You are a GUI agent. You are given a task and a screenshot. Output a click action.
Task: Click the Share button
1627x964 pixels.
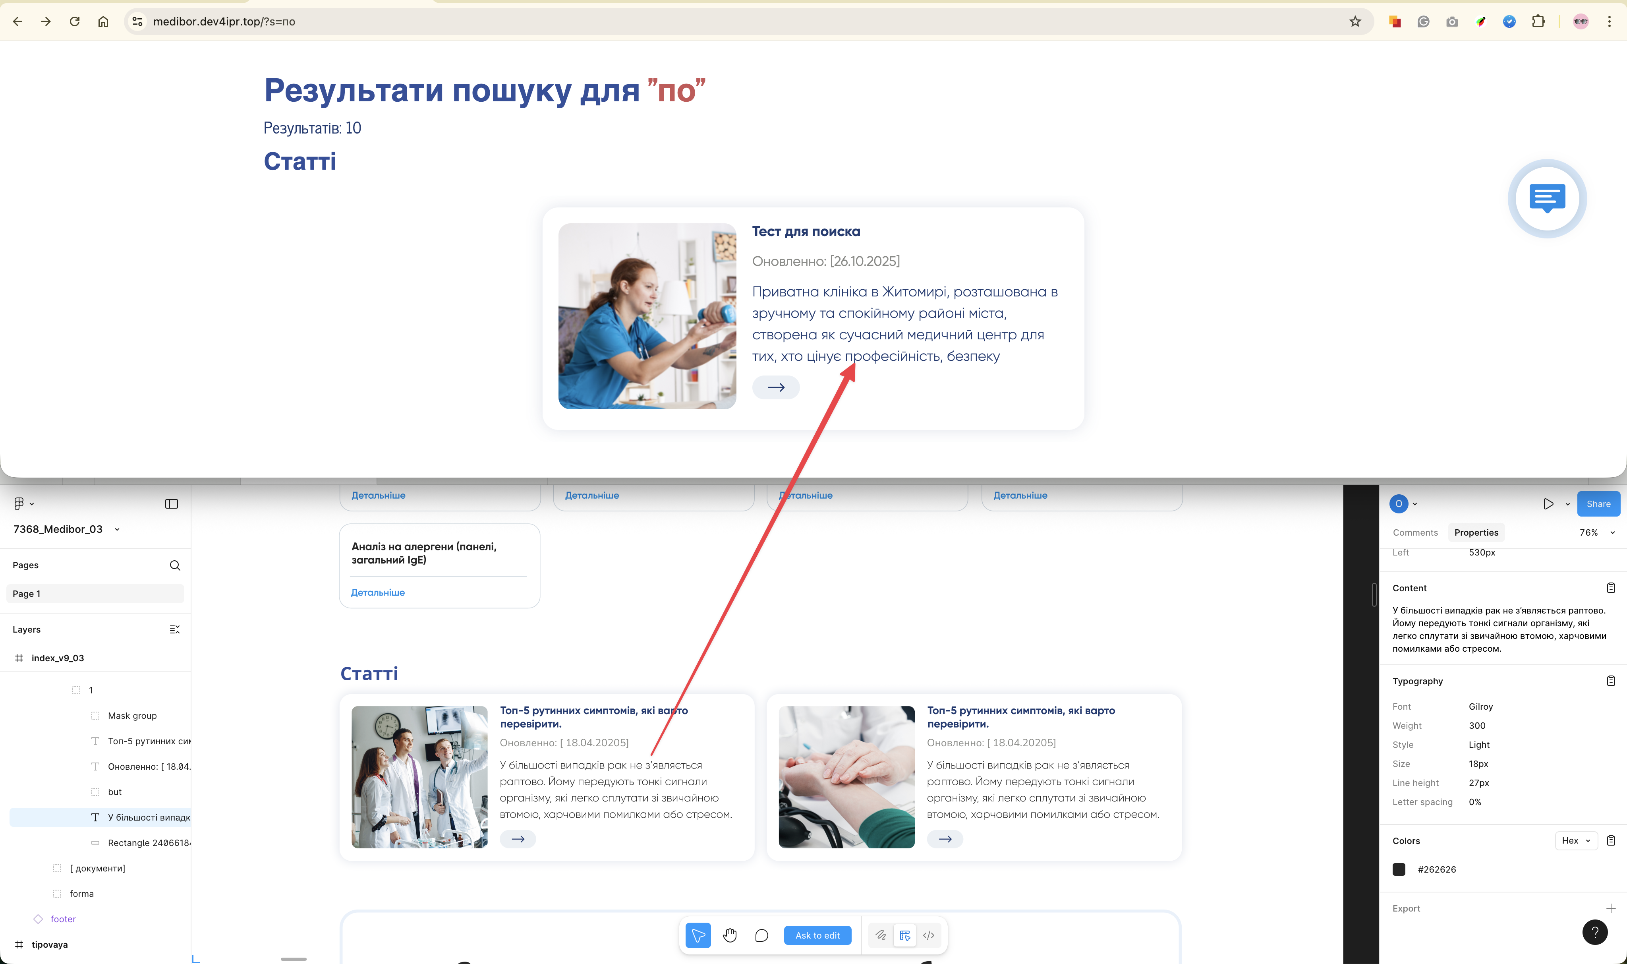tap(1598, 504)
